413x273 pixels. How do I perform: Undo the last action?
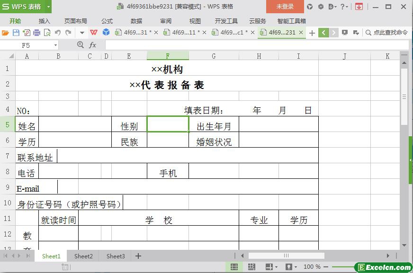point(58,33)
